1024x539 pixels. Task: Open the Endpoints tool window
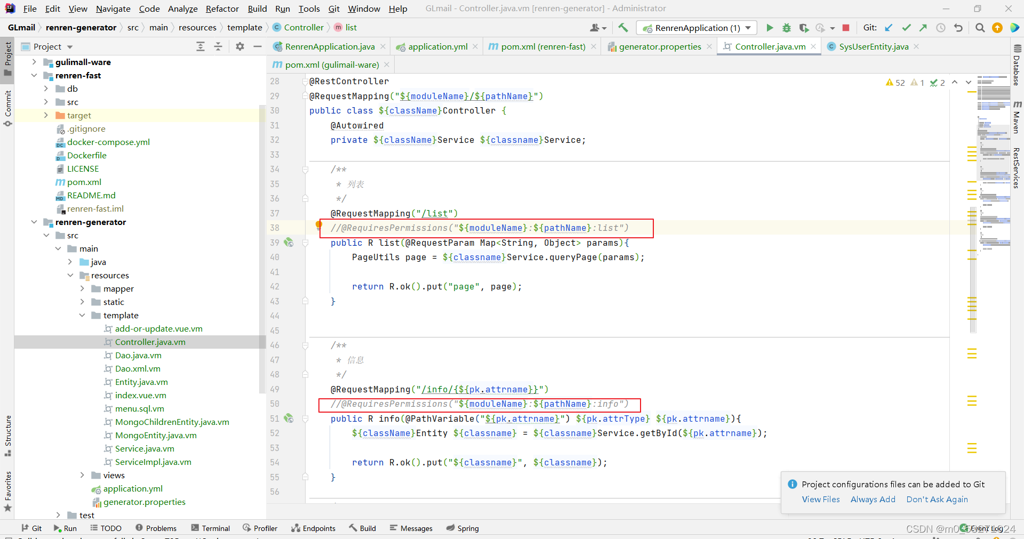coord(314,528)
